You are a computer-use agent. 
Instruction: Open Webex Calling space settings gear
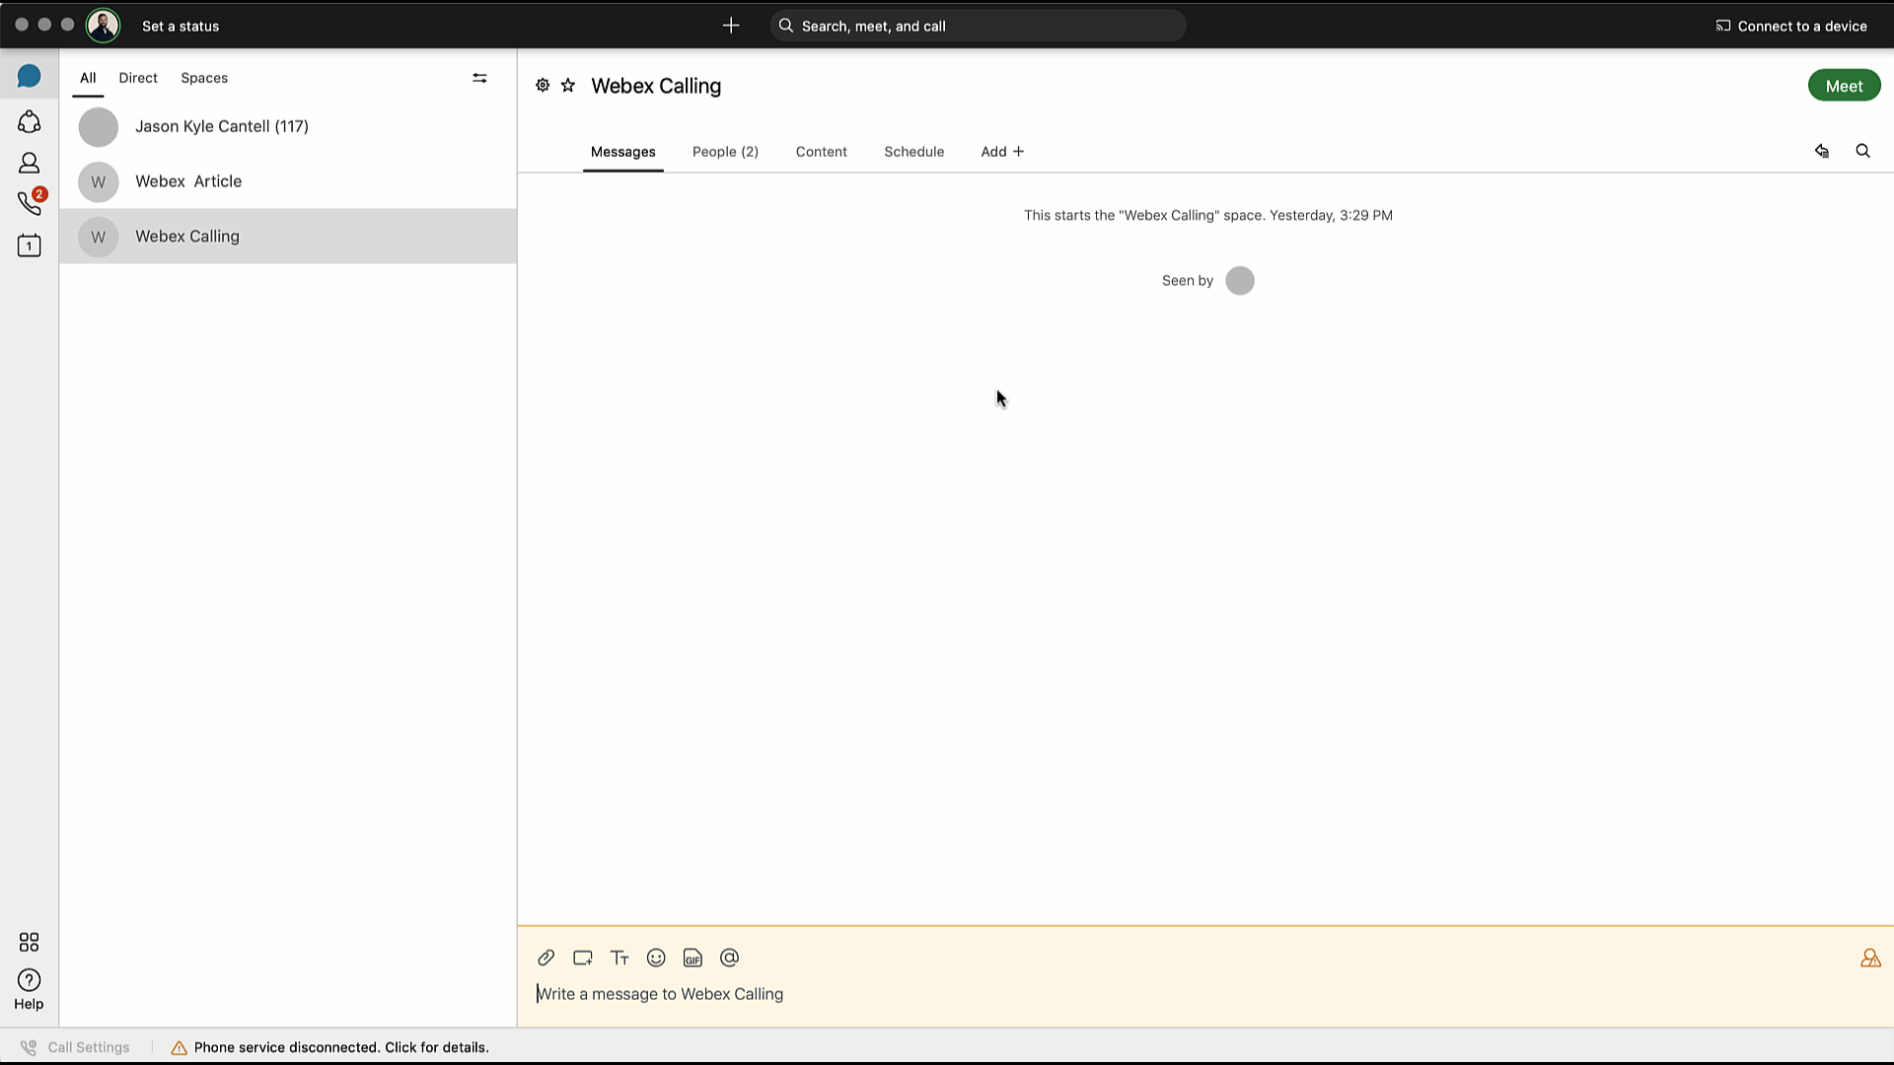tap(543, 85)
